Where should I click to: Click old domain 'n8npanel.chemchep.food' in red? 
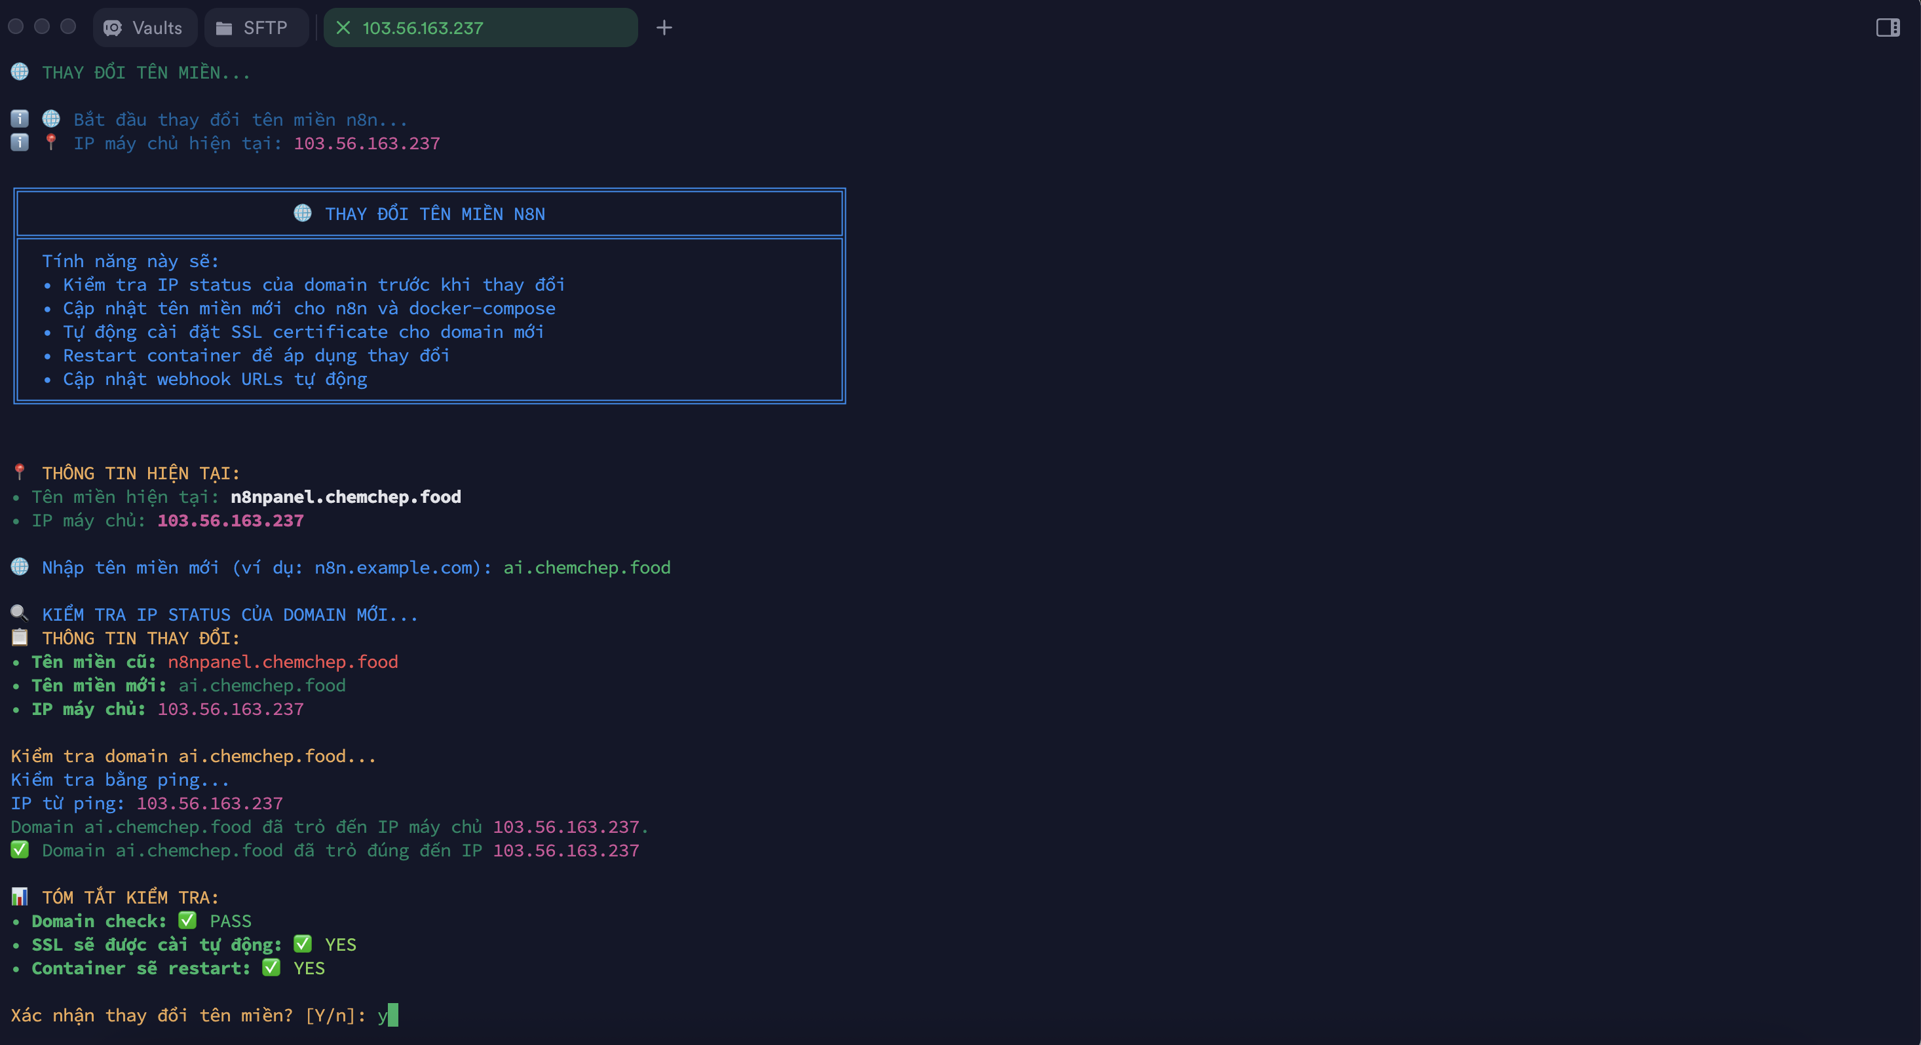(x=282, y=661)
